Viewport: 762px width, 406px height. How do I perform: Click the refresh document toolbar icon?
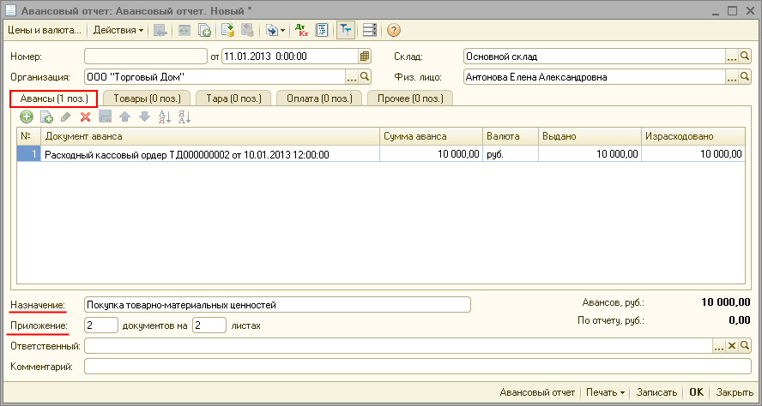pyautogui.click(x=184, y=30)
